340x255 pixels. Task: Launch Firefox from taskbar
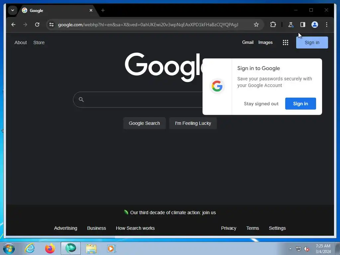click(50, 248)
